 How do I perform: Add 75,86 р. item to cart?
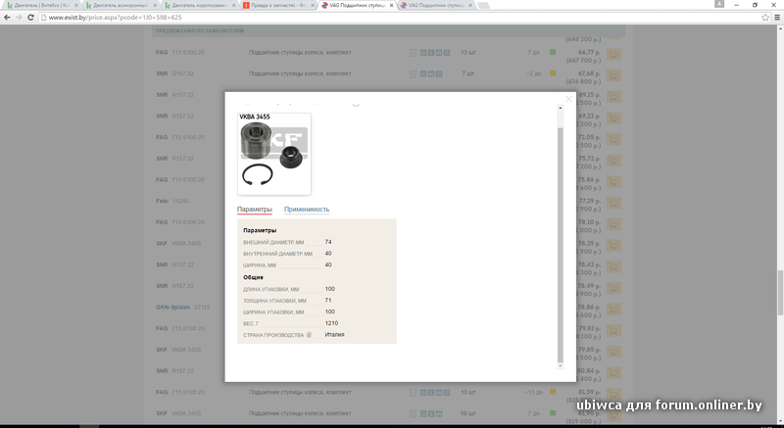click(613, 181)
